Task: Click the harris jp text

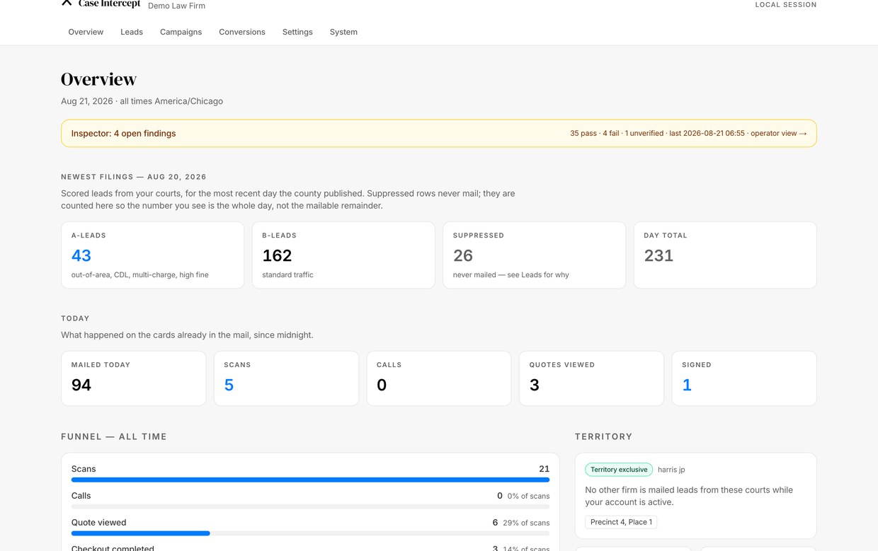Action: tap(671, 470)
